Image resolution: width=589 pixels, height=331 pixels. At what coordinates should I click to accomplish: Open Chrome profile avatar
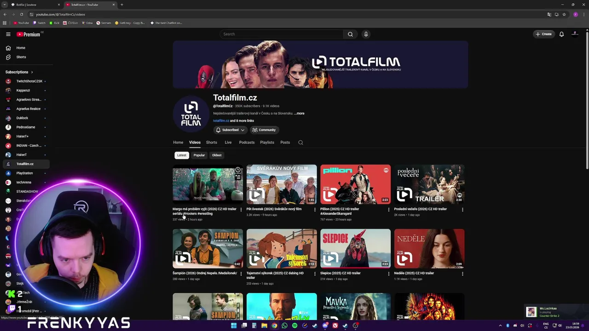point(575,14)
